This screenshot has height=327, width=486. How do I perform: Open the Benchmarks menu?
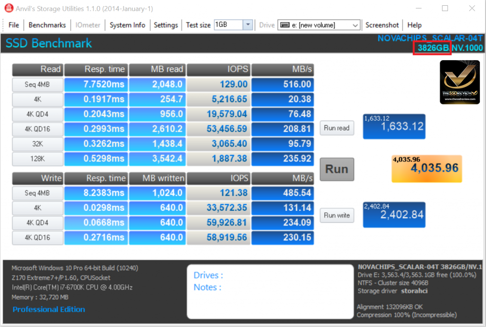[x=47, y=25]
